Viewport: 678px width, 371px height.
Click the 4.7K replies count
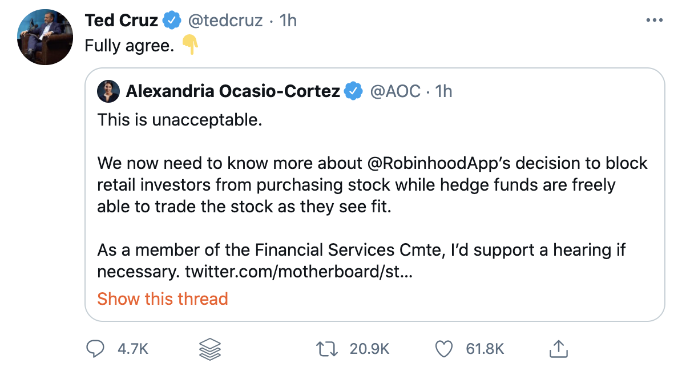133,349
